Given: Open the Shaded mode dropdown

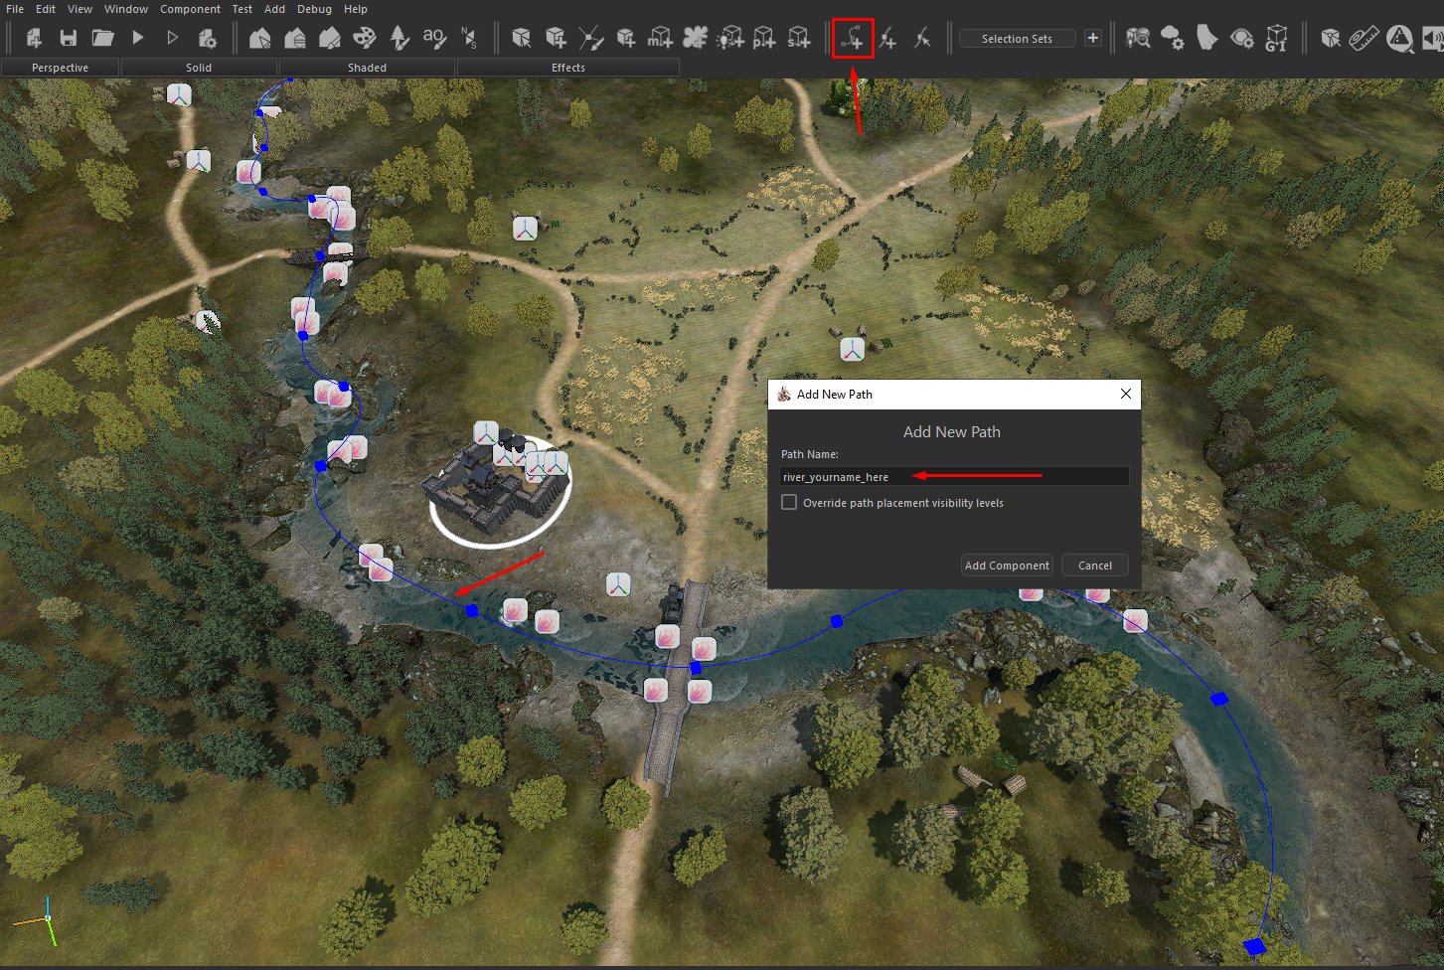Looking at the screenshot, I should click(x=367, y=68).
